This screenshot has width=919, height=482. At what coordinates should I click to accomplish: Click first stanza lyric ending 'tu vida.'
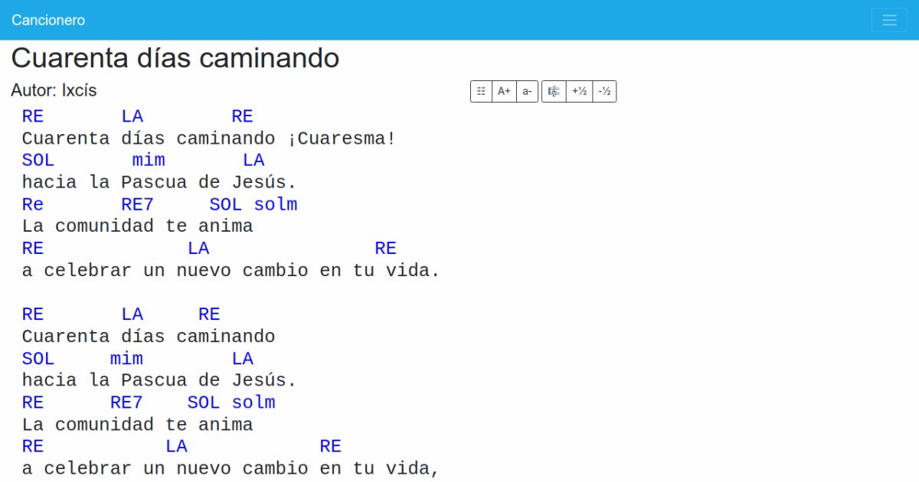tap(231, 271)
